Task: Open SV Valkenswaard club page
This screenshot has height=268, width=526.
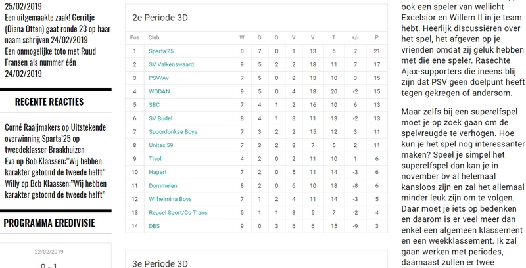Action: [x=171, y=64]
